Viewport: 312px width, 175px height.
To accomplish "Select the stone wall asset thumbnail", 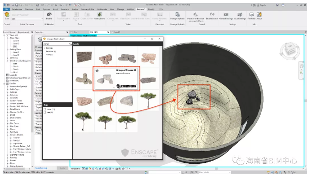I will [84, 57].
